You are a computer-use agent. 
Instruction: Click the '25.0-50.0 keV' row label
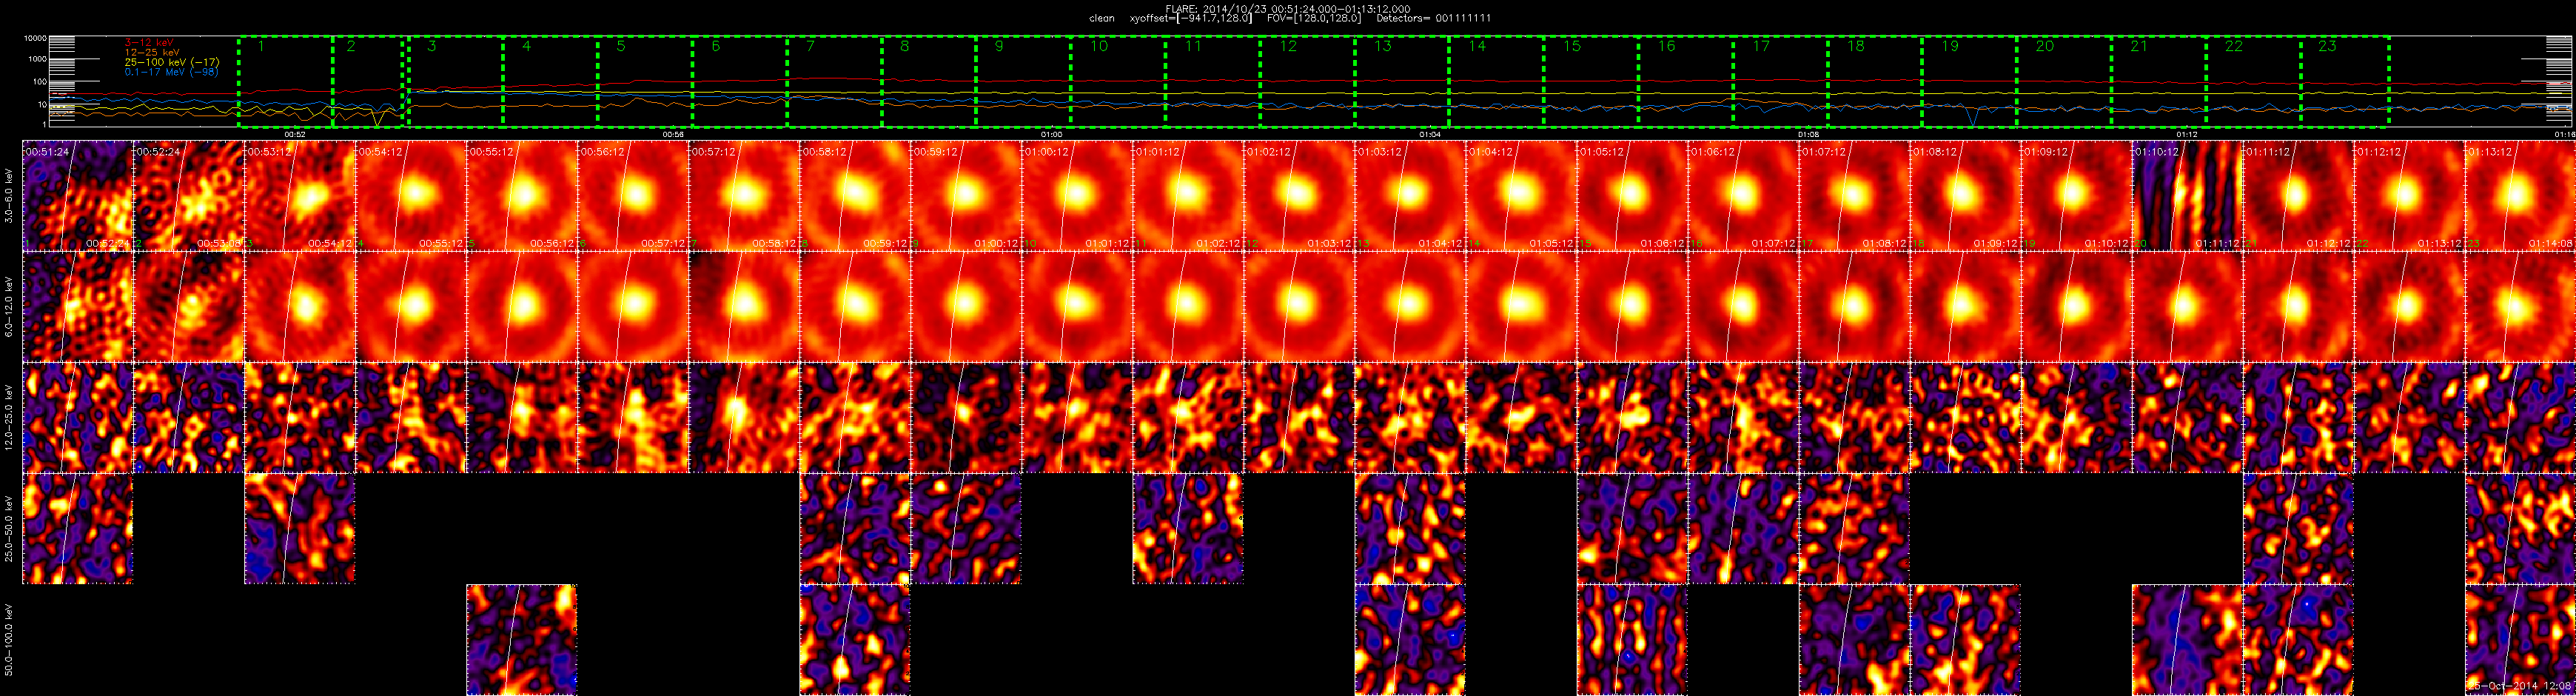[x=9, y=529]
